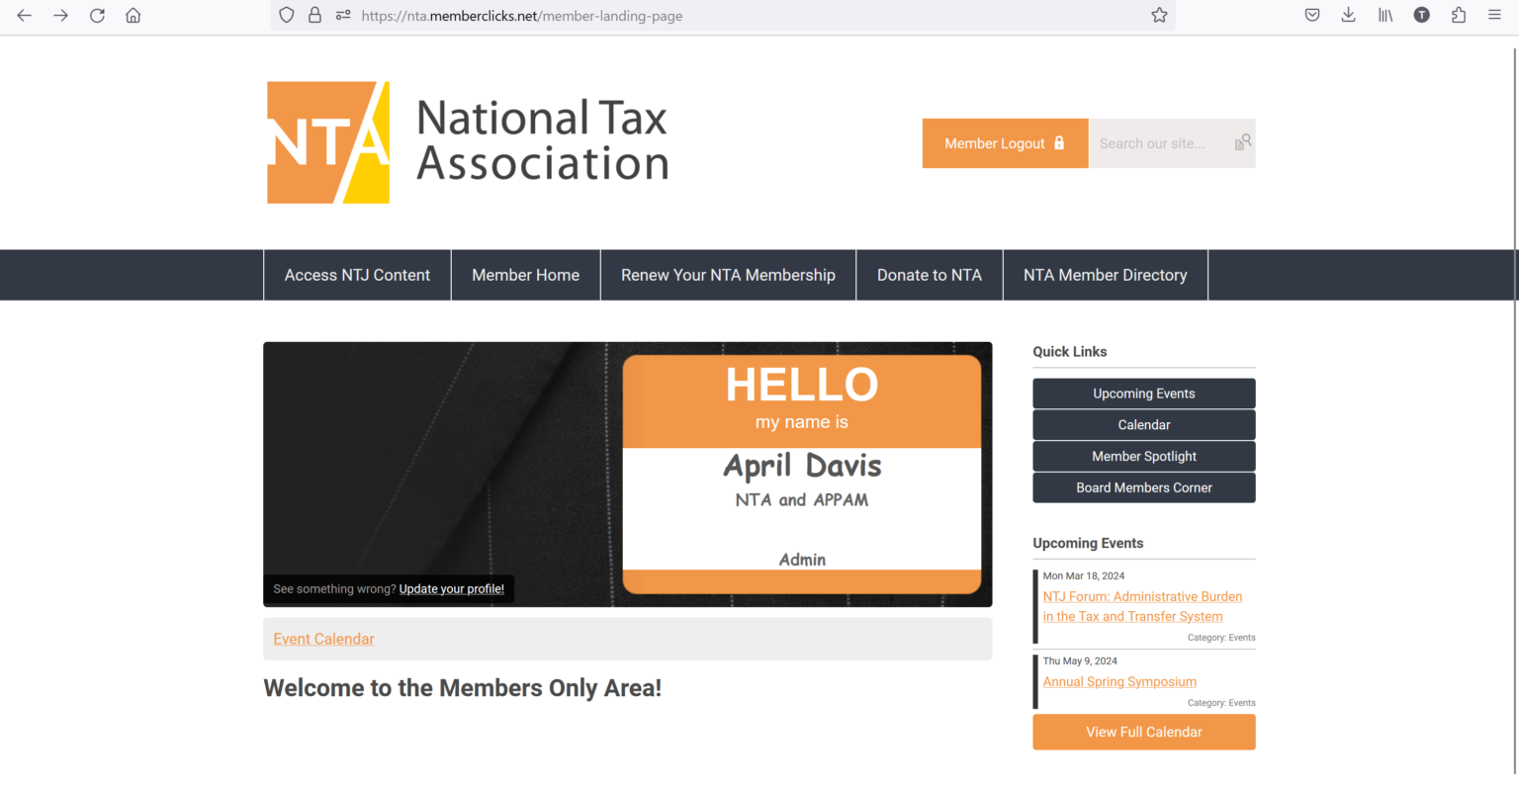This screenshot has width=1519, height=789.
Task: Open the site connection padlock icon
Action: (x=314, y=15)
